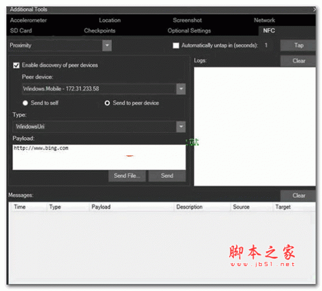Click the Target column header
This screenshot has width=322, height=291.
(294, 207)
